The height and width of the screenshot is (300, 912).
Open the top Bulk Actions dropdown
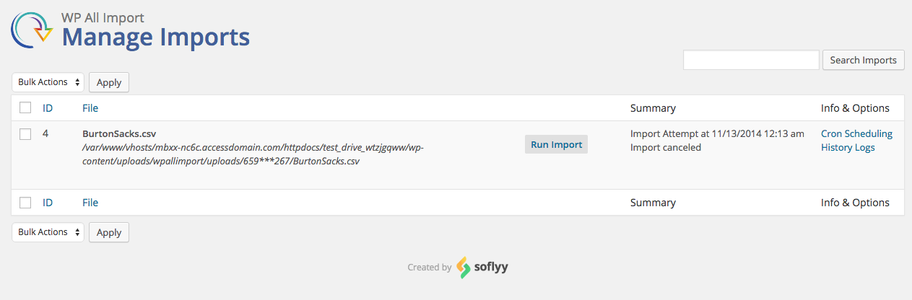point(48,82)
